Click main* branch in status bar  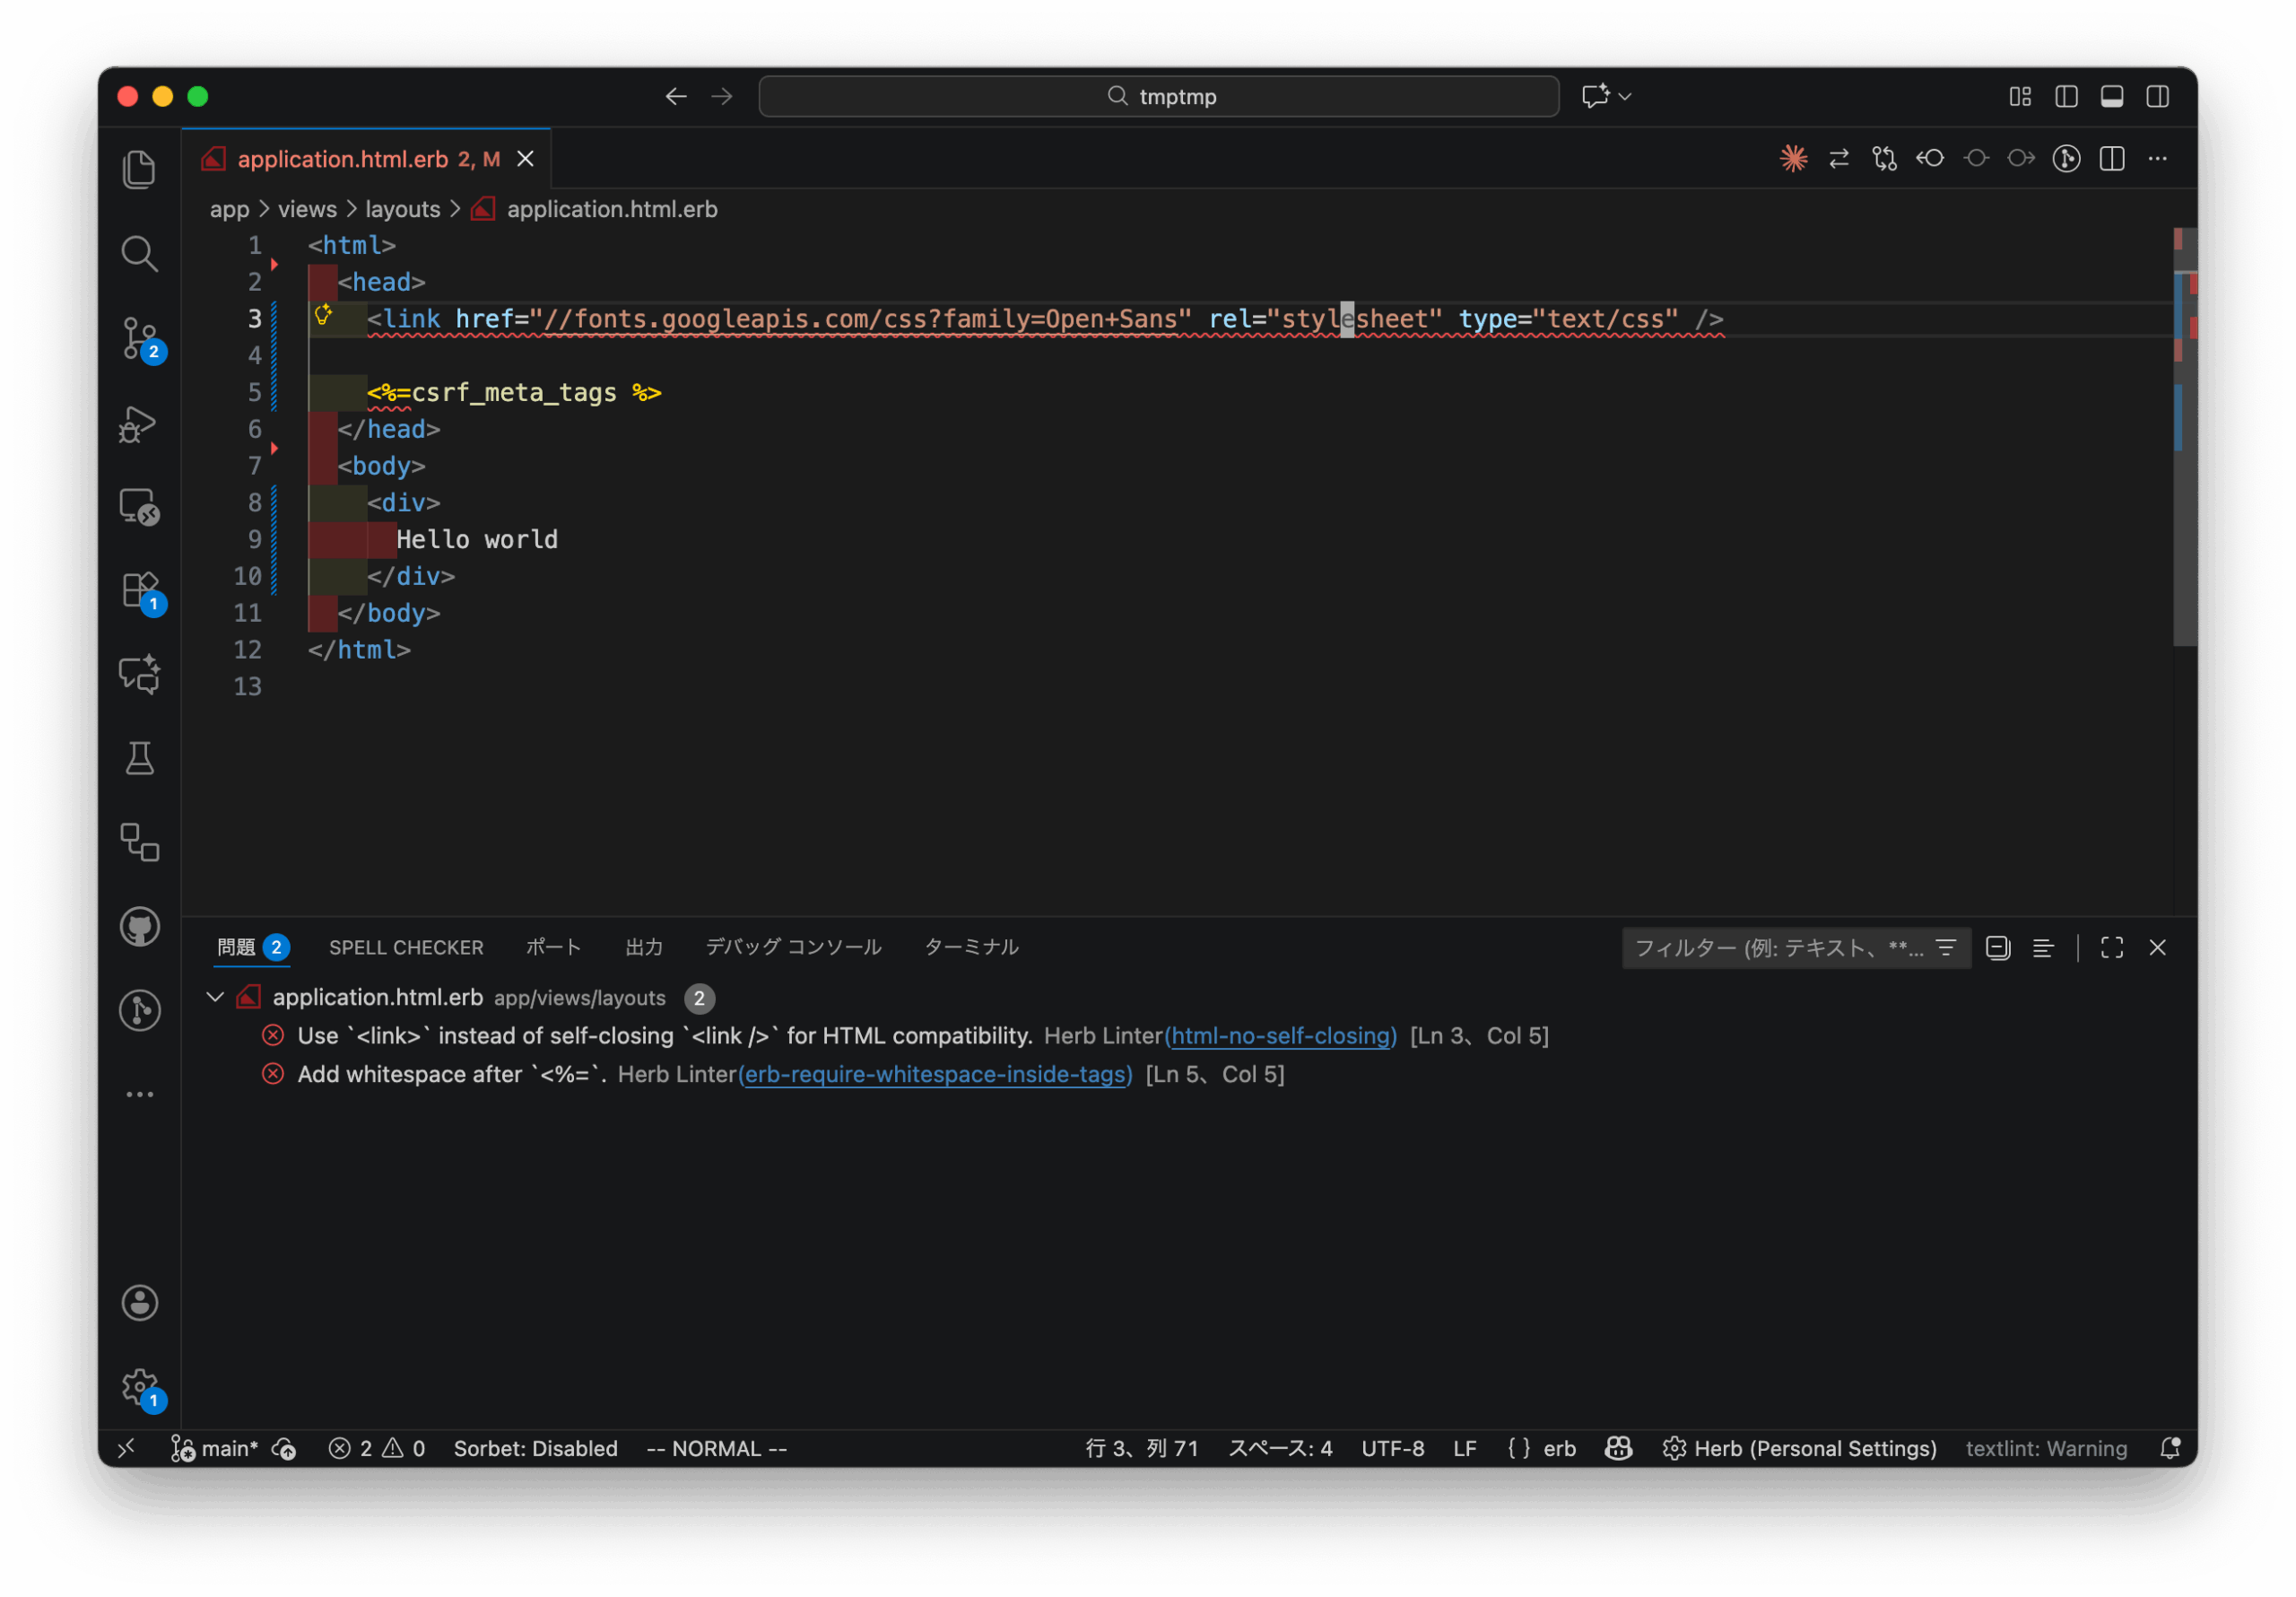228,1449
